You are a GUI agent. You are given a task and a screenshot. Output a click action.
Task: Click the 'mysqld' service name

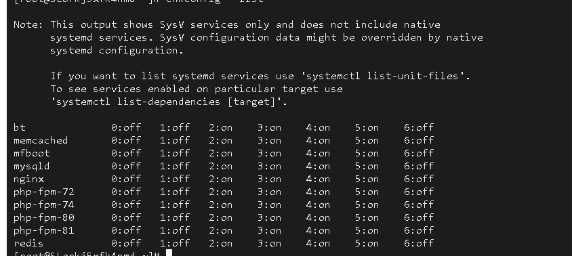tap(32, 166)
